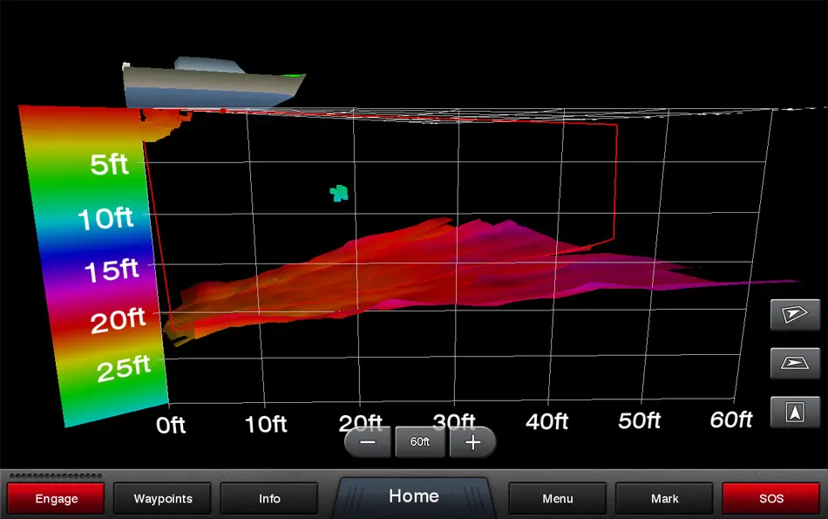
Task: Trigger the red SOS button
Action: pyautogui.click(x=771, y=498)
